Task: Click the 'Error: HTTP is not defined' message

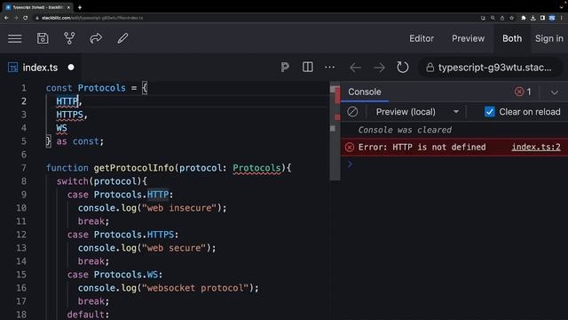Action: (x=422, y=147)
